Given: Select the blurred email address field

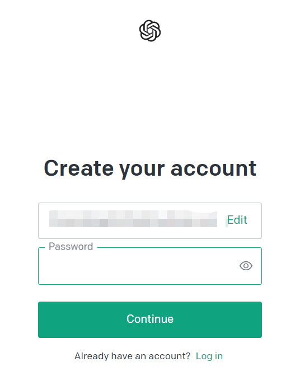Looking at the screenshot, I should coord(150,220).
